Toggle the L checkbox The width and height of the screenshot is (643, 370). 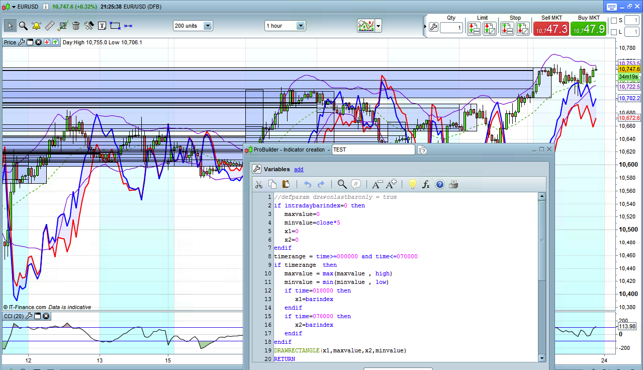(x=614, y=32)
